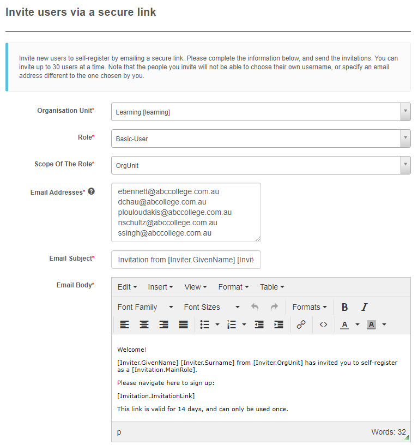Screen dimensions: 418x445
Task: Open the Table menu in editor
Action: pos(272,287)
